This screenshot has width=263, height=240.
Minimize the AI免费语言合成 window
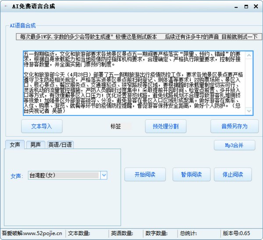tap(236, 7)
